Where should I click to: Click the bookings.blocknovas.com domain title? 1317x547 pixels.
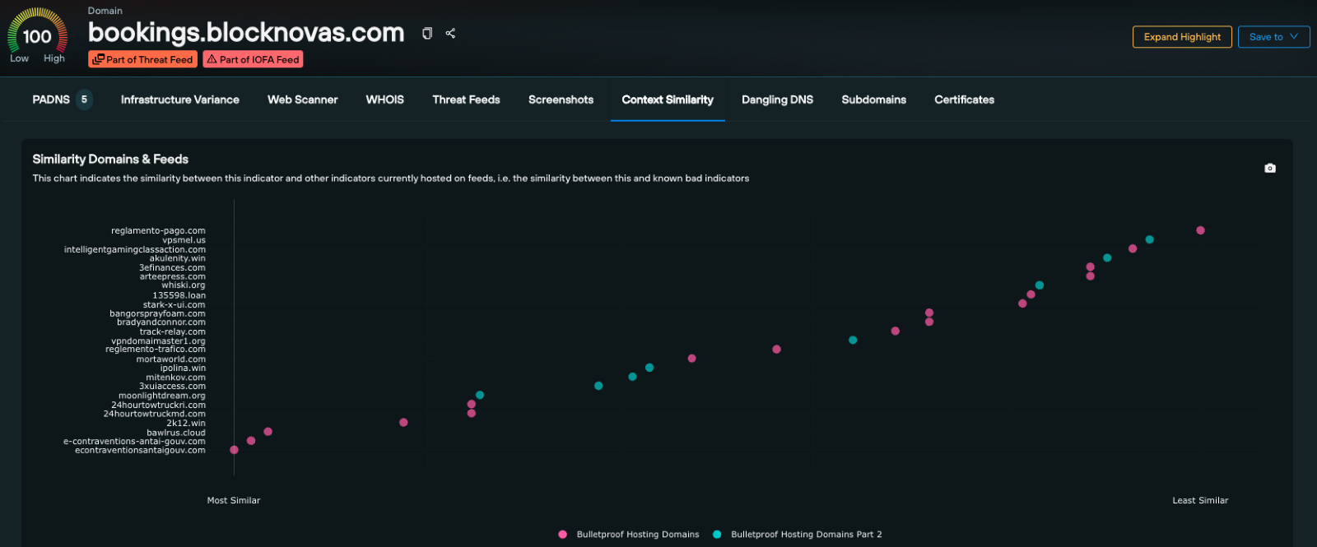[x=246, y=33]
